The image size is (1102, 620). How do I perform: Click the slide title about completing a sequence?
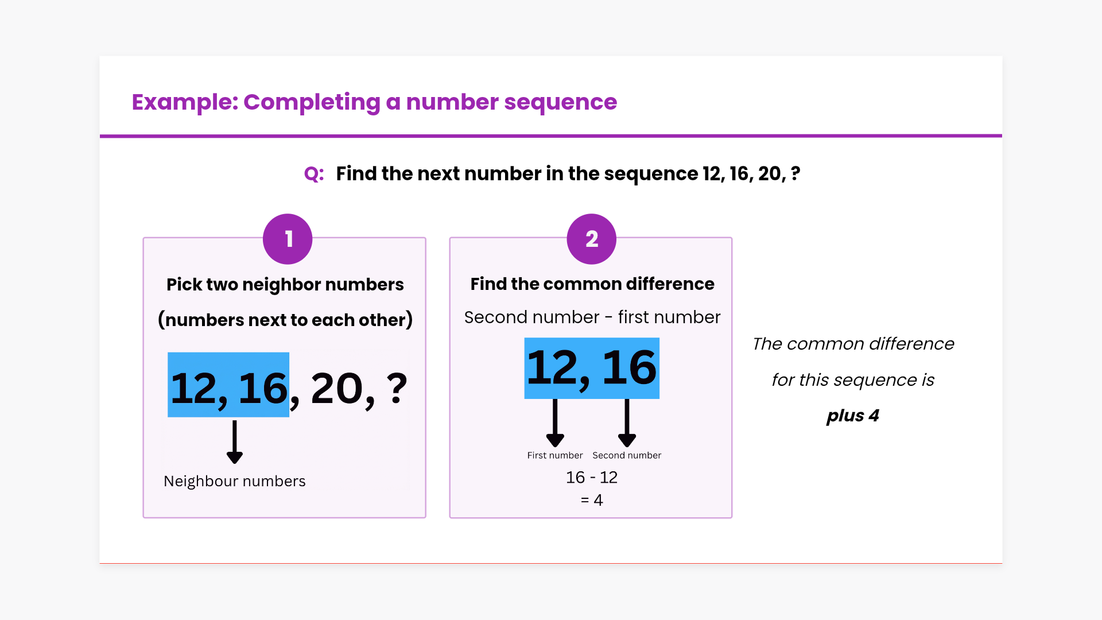(x=374, y=102)
